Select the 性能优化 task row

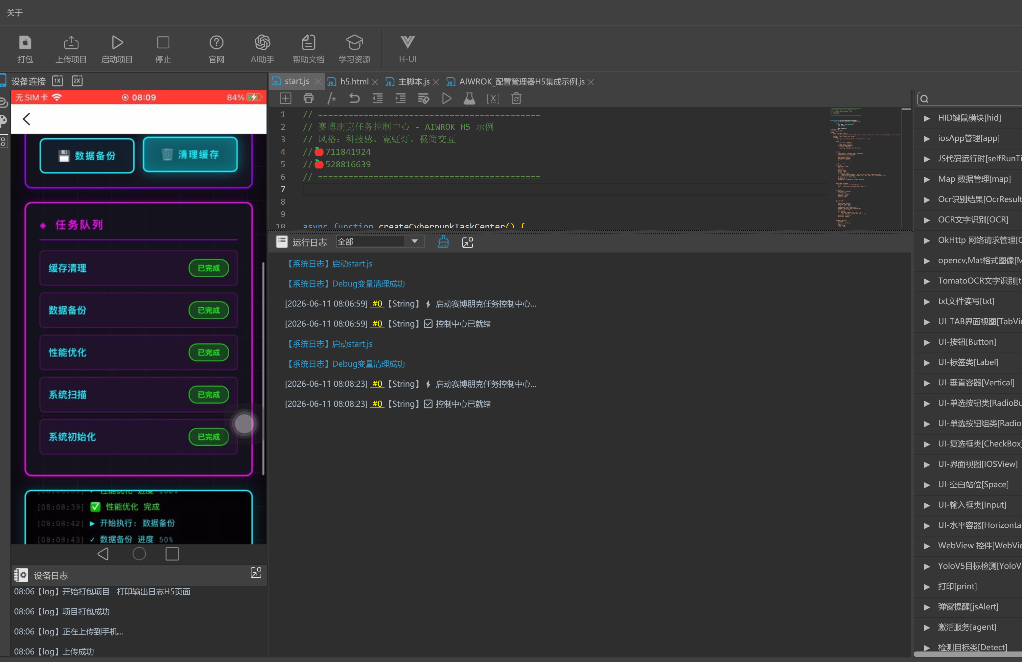138,353
